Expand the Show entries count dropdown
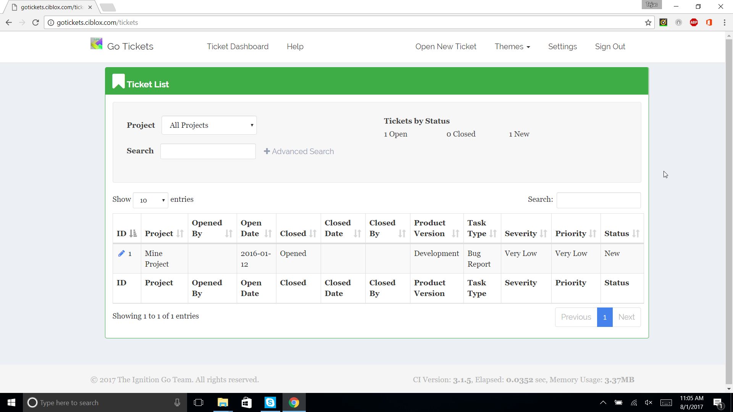The width and height of the screenshot is (733, 412). point(150,200)
